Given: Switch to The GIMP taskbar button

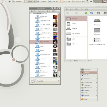Looking at the screenshot, I should 79,1.
